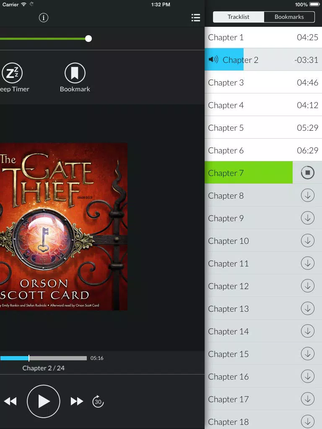
Task: Download Chapter 9
Action: point(307,218)
